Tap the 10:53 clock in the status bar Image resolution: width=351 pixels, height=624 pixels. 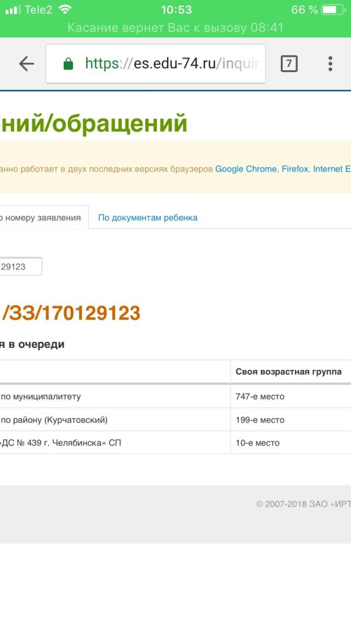click(176, 9)
